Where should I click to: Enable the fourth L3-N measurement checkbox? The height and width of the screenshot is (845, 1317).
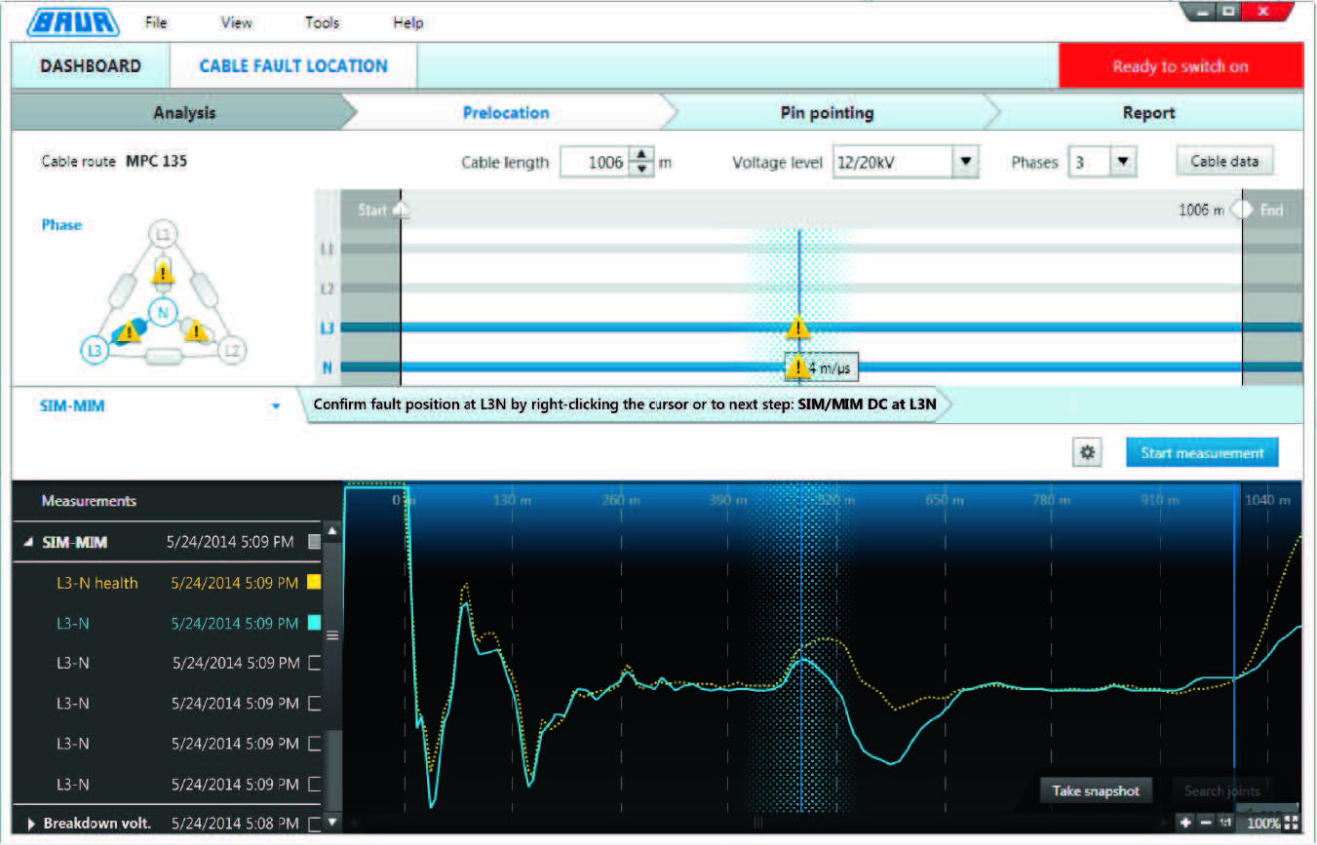coord(314,704)
